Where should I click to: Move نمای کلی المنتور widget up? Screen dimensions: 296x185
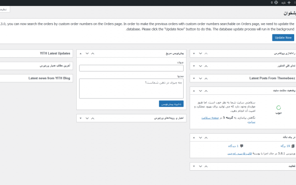pos(206,66)
